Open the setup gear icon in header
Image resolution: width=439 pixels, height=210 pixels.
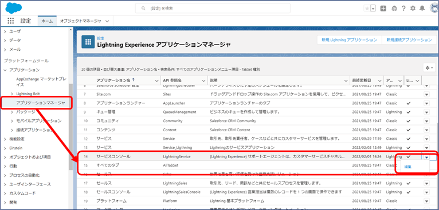click(x=413, y=9)
